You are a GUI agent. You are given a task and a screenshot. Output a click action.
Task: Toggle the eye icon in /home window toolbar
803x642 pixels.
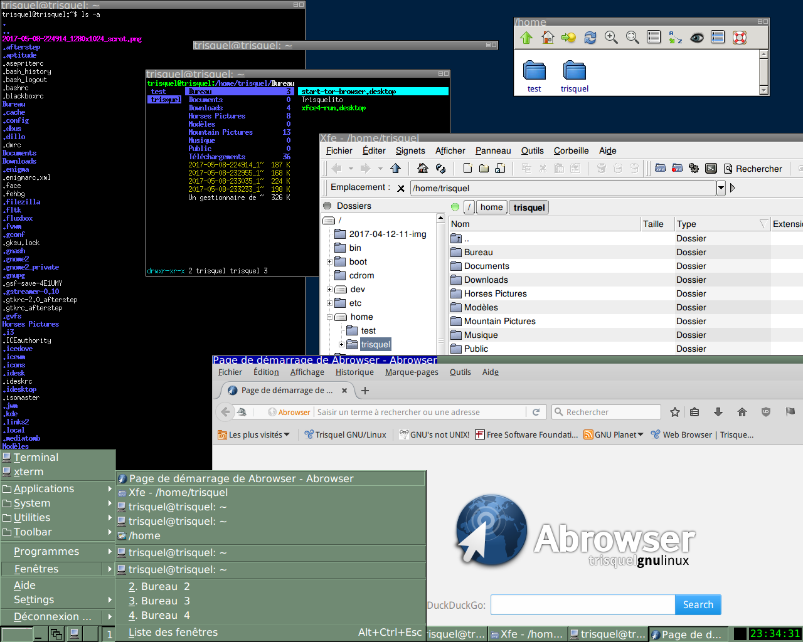pos(696,38)
